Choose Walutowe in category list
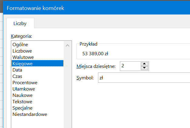 pos(37,57)
